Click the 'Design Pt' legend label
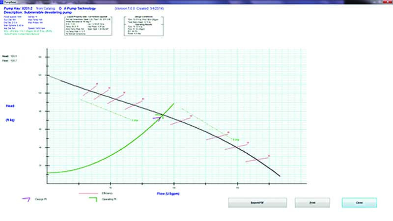The width and height of the screenshot is (393, 221). point(41,199)
